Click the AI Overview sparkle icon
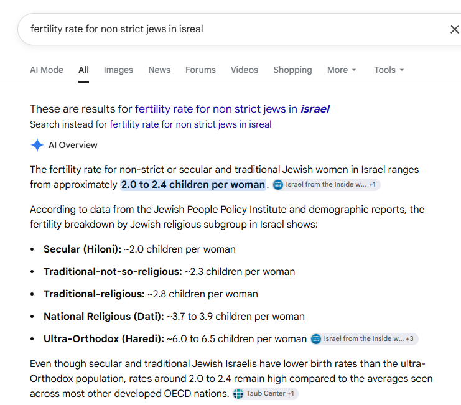The width and height of the screenshot is (461, 405). 37,145
